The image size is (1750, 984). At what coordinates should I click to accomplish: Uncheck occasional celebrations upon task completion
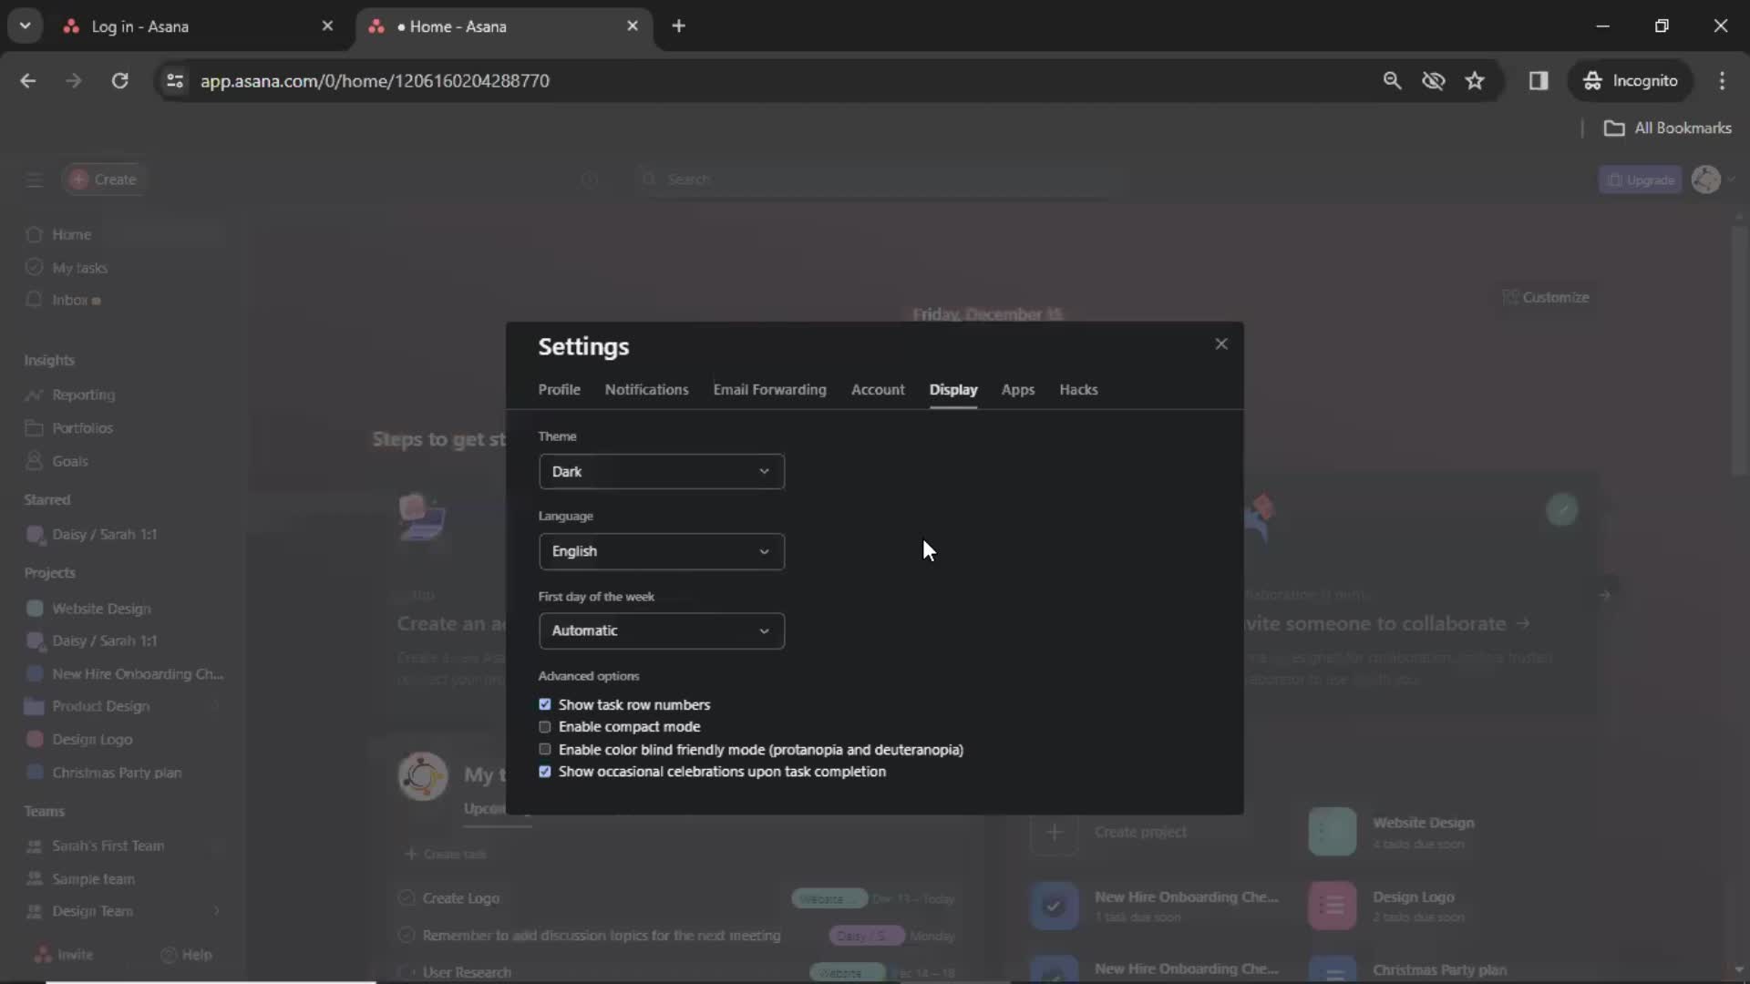click(x=545, y=771)
